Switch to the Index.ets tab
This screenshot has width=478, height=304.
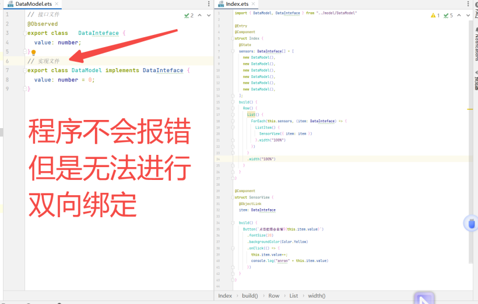pos(237,4)
